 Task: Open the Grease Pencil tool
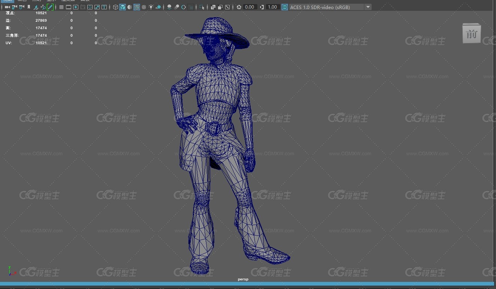click(50, 7)
